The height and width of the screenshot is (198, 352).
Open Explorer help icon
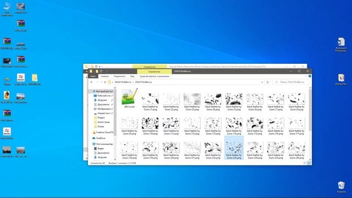310,76
